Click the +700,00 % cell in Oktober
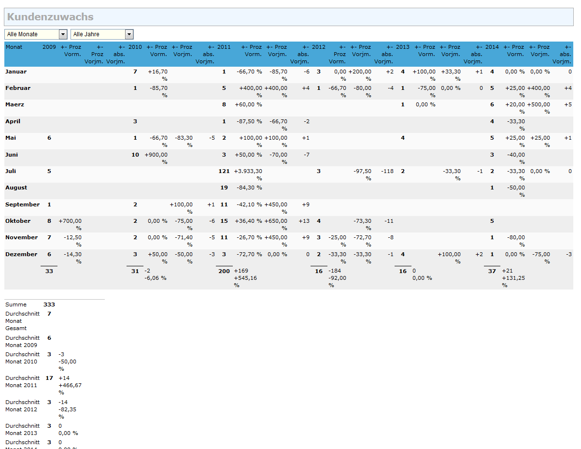The image size is (581, 449). point(70,224)
